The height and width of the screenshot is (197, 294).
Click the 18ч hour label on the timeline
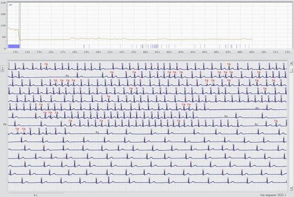pos(74,52)
